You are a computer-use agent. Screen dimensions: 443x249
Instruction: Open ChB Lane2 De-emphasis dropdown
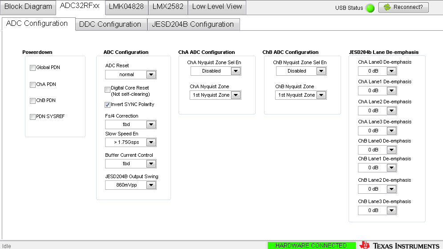point(392,189)
